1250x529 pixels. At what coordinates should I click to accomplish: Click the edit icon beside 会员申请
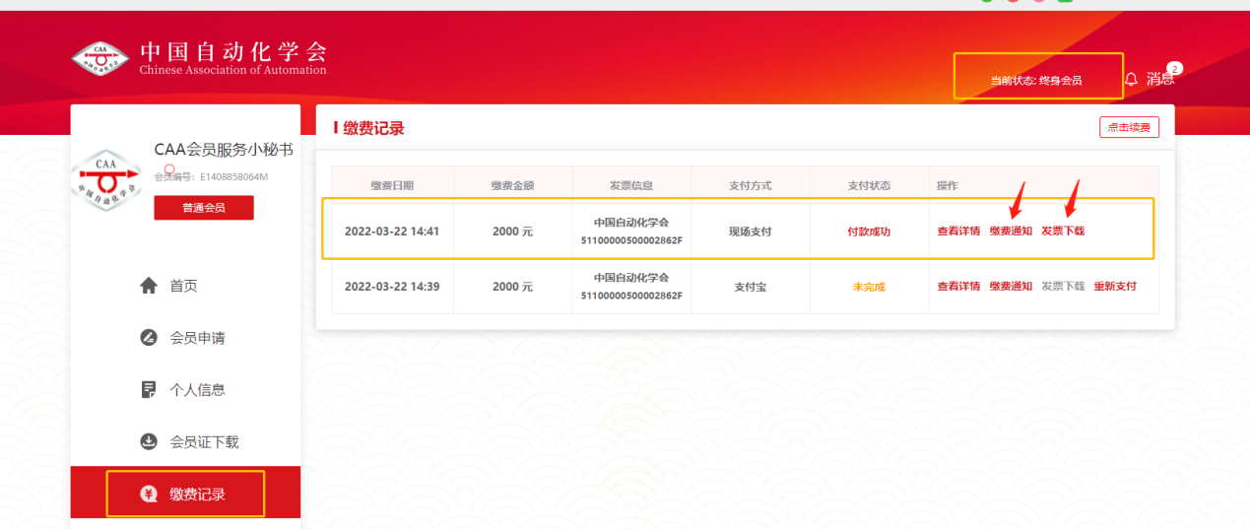coord(149,338)
